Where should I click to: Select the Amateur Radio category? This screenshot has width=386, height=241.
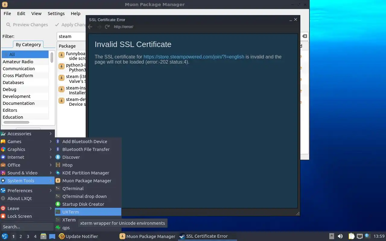pos(25,61)
